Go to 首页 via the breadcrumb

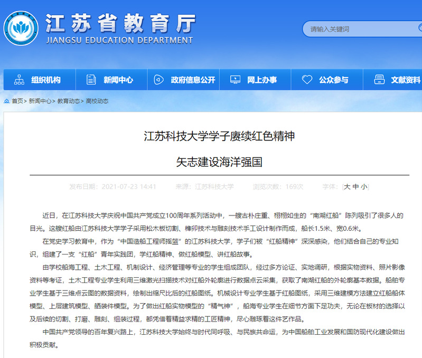[17, 101]
